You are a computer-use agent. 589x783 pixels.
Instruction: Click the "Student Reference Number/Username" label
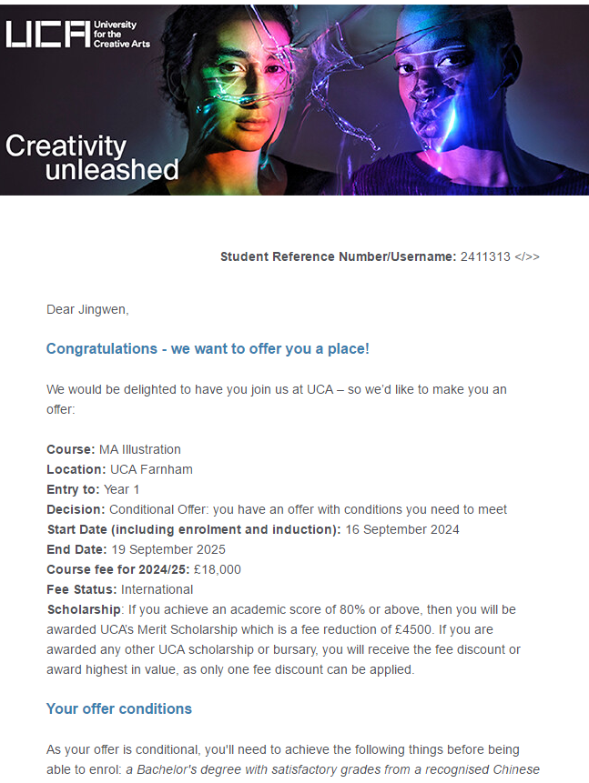pos(338,256)
